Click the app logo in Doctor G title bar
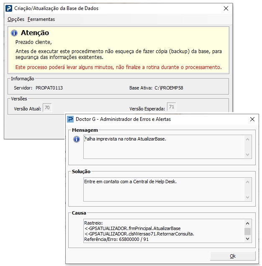262x266 pixels. (70, 119)
